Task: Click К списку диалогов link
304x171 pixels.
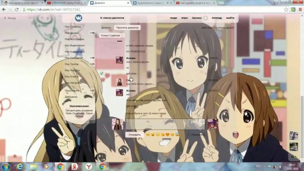Action: point(112,18)
